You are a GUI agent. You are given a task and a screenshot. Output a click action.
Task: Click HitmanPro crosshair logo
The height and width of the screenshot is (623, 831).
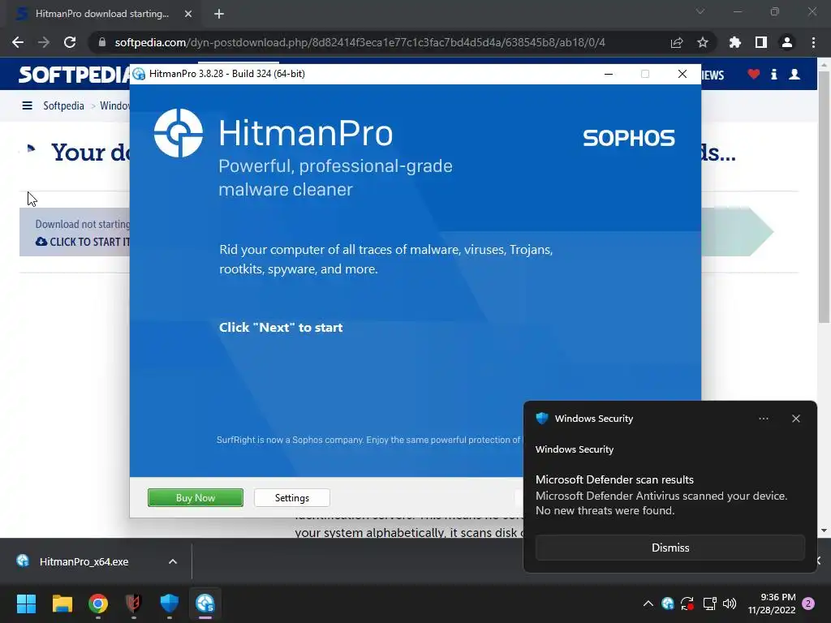coord(178,133)
